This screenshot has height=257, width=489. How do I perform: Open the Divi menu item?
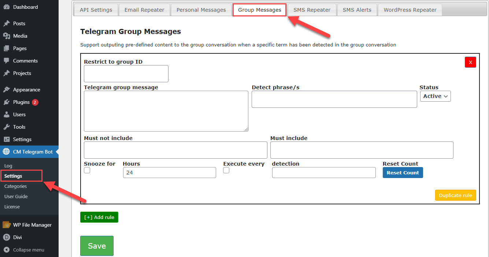29,237
